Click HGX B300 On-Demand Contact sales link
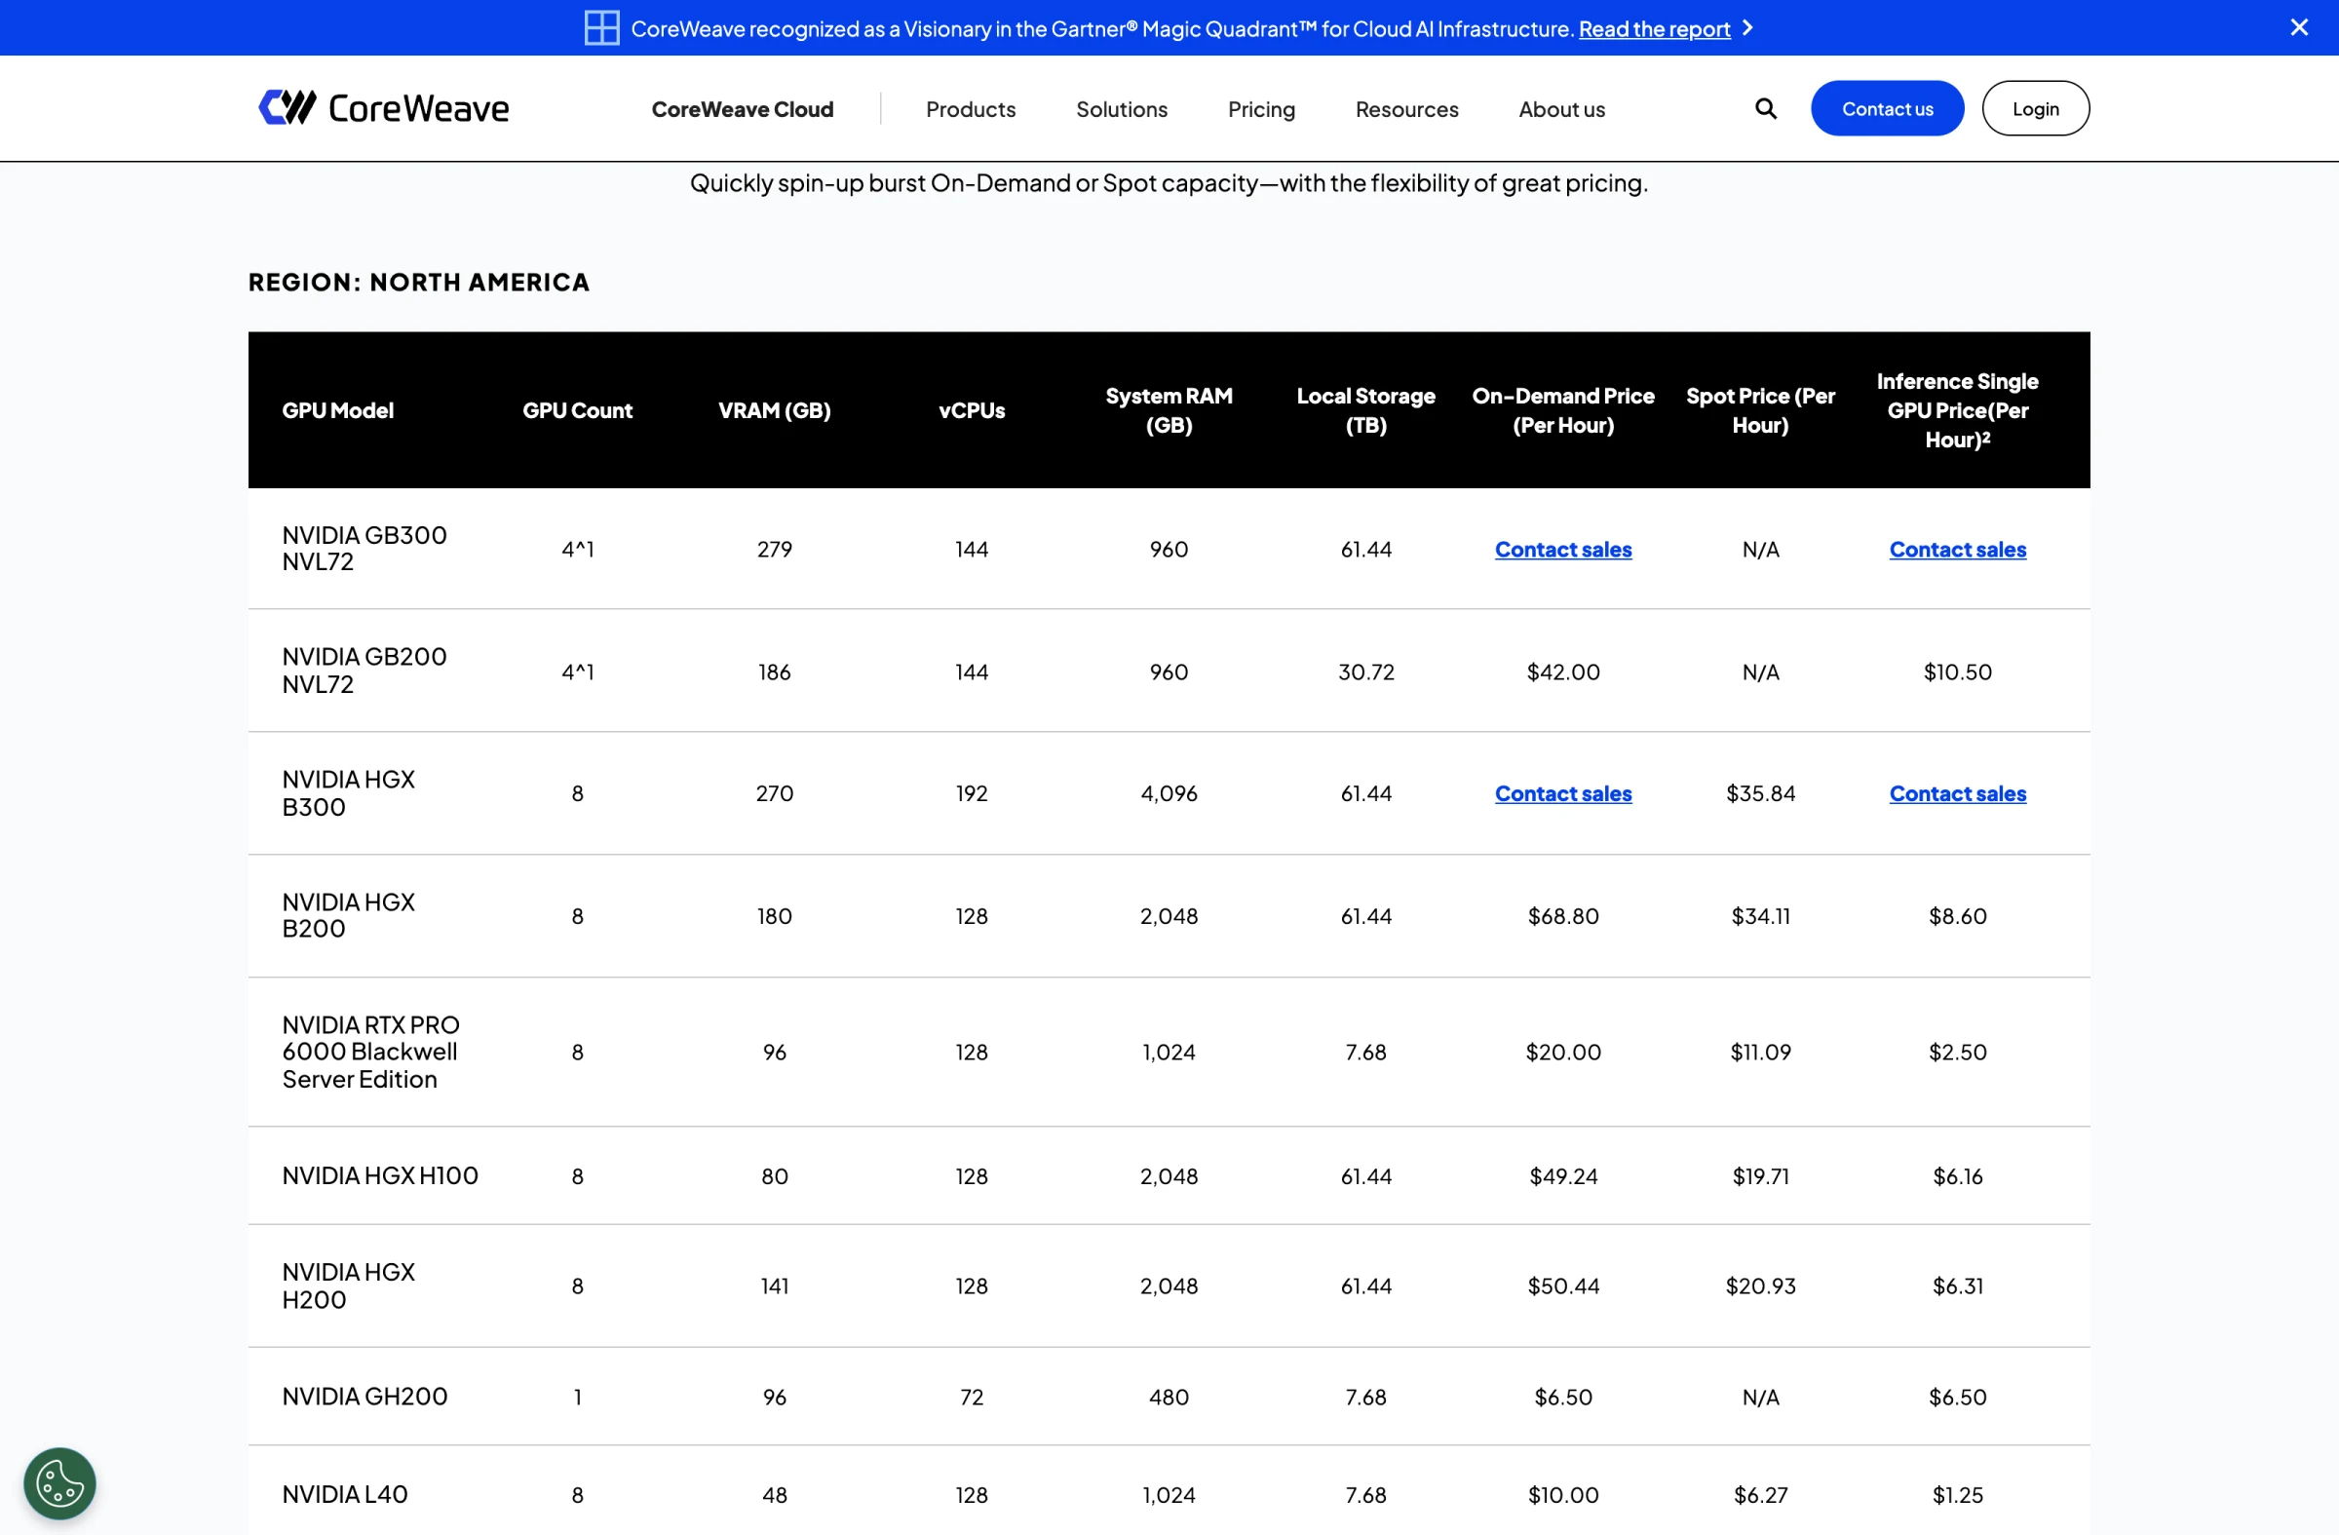 coord(1562,793)
